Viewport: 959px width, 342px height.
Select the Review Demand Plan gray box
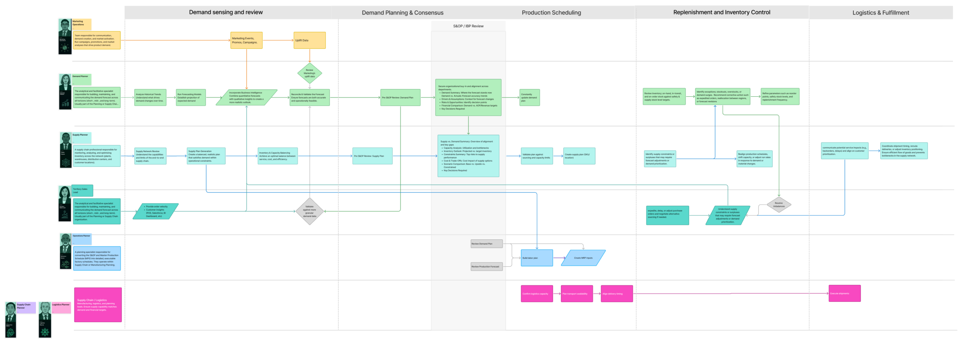click(486, 244)
